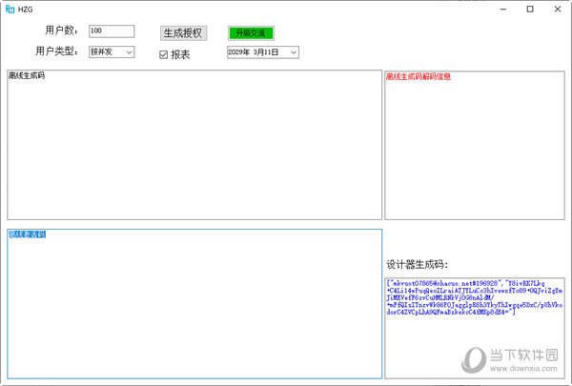The height and width of the screenshot is (386, 572).
Task: Click inside the 离线生成码 text area
Action: coord(194,145)
